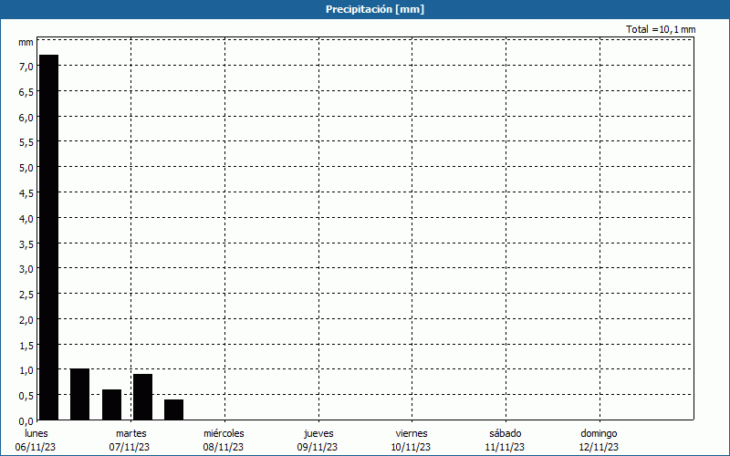The height and width of the screenshot is (456, 730).
Task: Click the '1,0' y-axis value
Action: coord(26,370)
